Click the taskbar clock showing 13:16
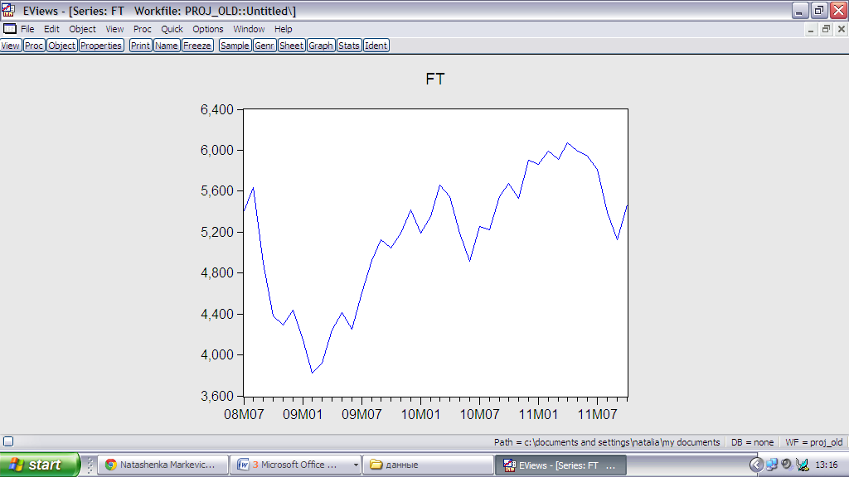The width and height of the screenshot is (849, 477). tap(827, 465)
